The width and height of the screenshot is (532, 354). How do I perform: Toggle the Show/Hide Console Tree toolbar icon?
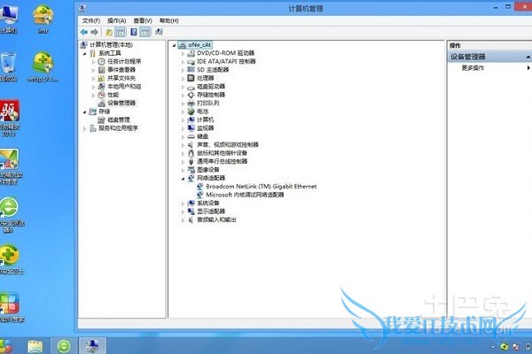click(120, 32)
